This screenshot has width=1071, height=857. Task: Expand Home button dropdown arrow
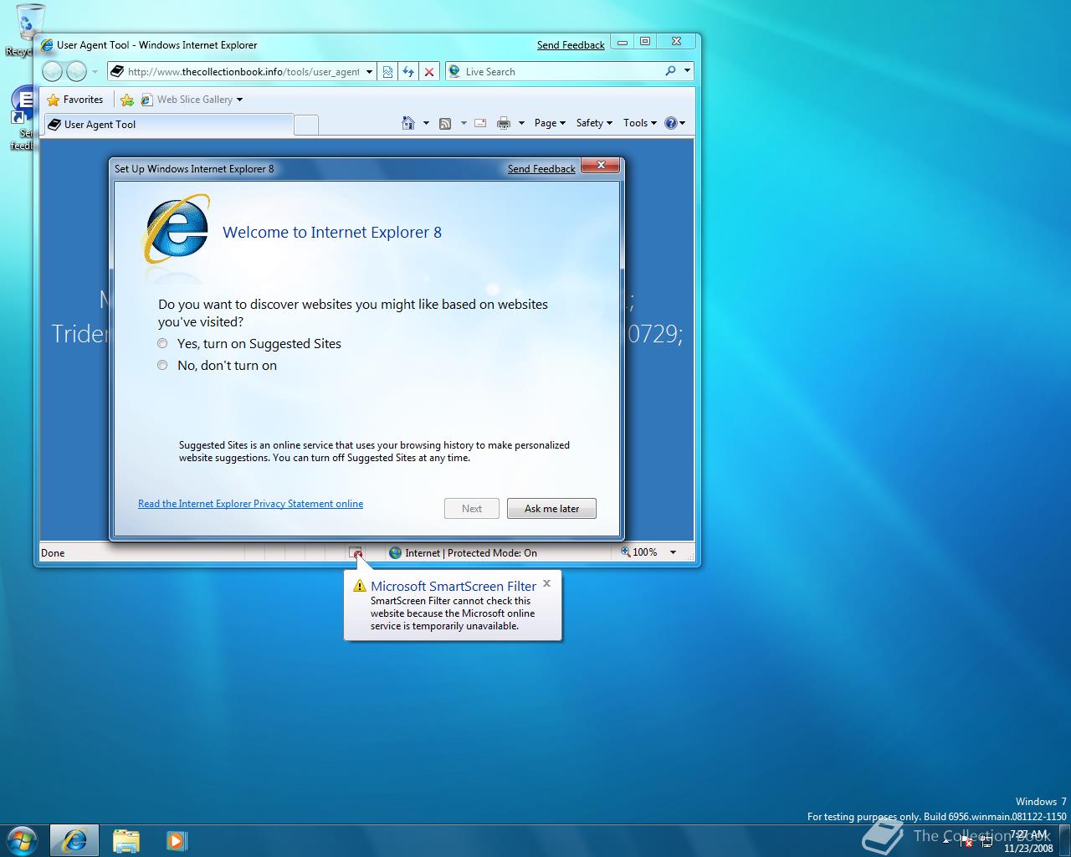coord(426,123)
